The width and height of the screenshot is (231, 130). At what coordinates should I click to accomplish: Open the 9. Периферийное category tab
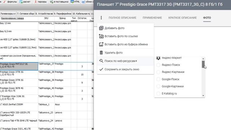tap(62, 14)
